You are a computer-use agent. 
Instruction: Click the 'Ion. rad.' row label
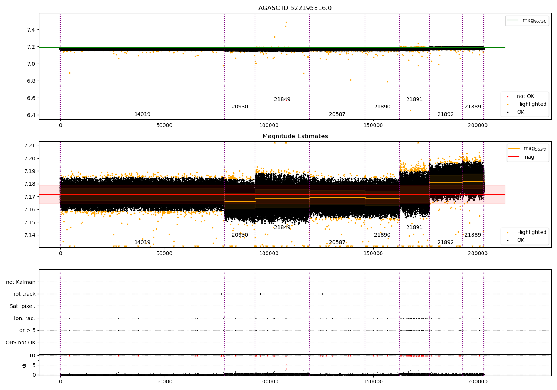pyautogui.click(x=25, y=318)
